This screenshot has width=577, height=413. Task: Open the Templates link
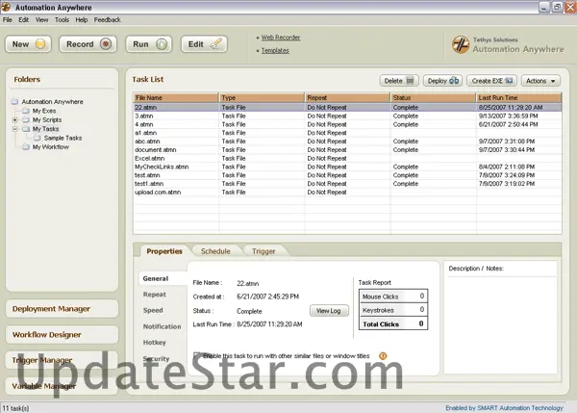click(275, 50)
